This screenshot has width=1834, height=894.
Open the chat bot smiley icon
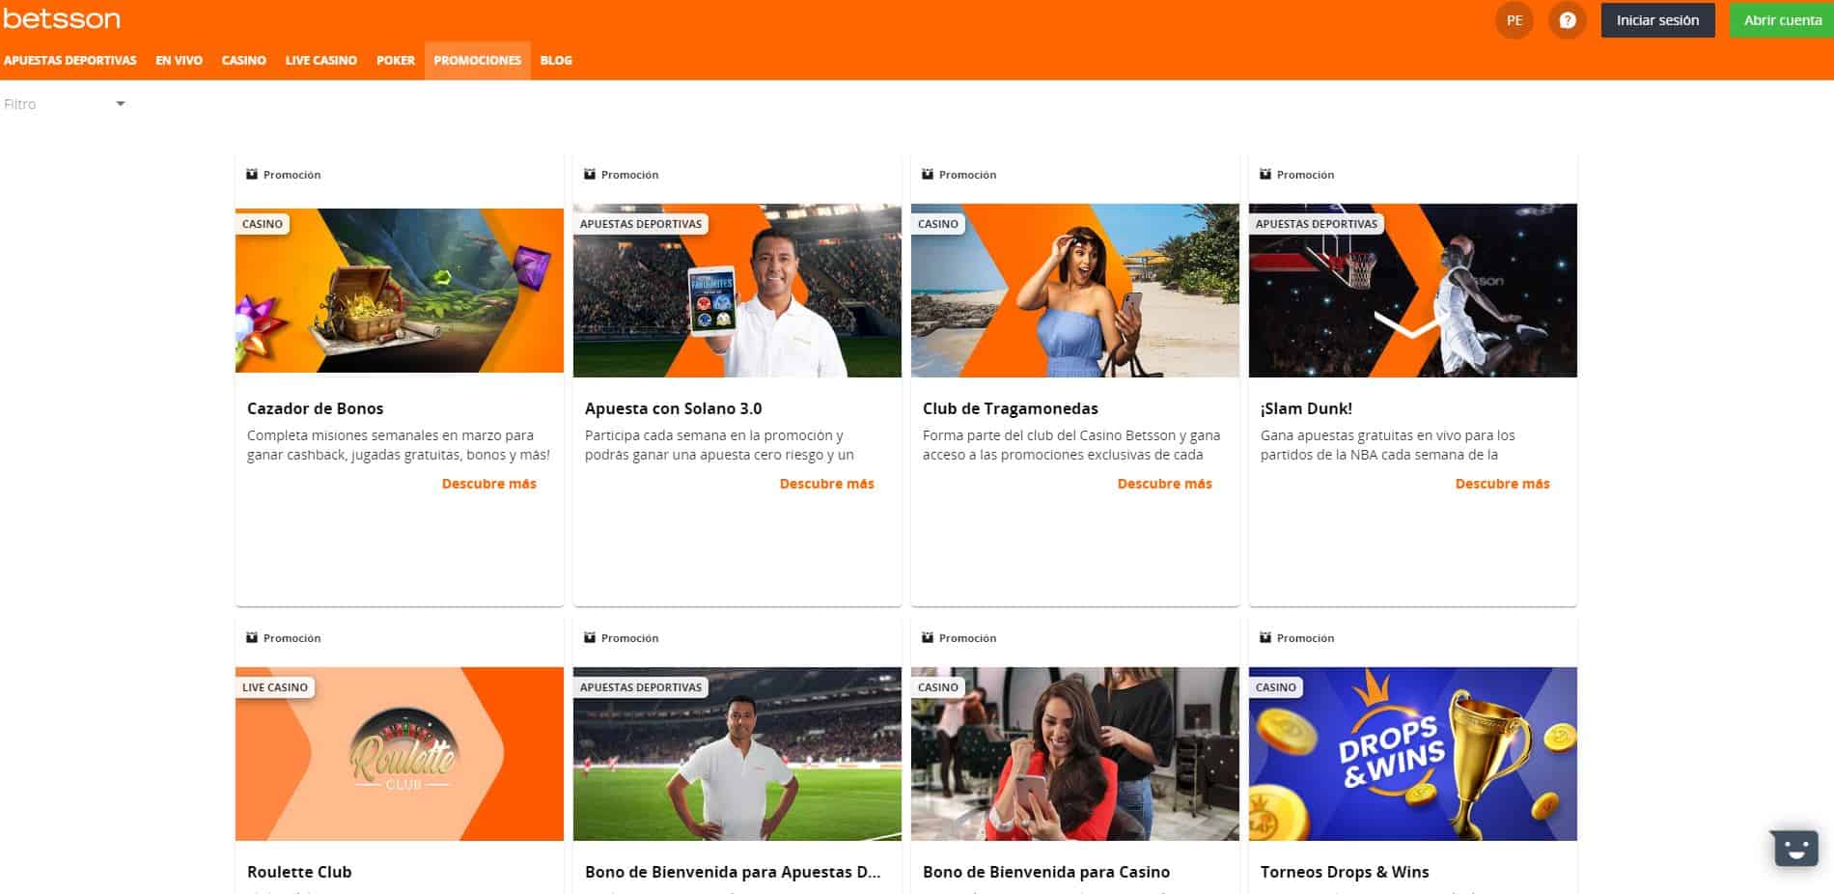[1795, 849]
